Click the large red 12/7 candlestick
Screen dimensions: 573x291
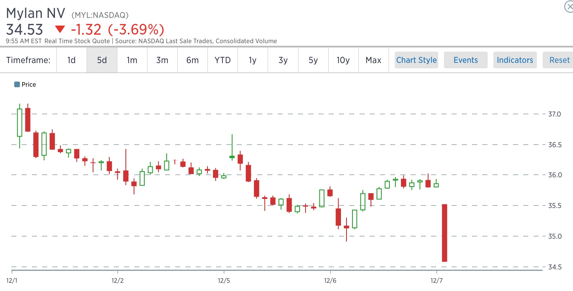tap(444, 233)
